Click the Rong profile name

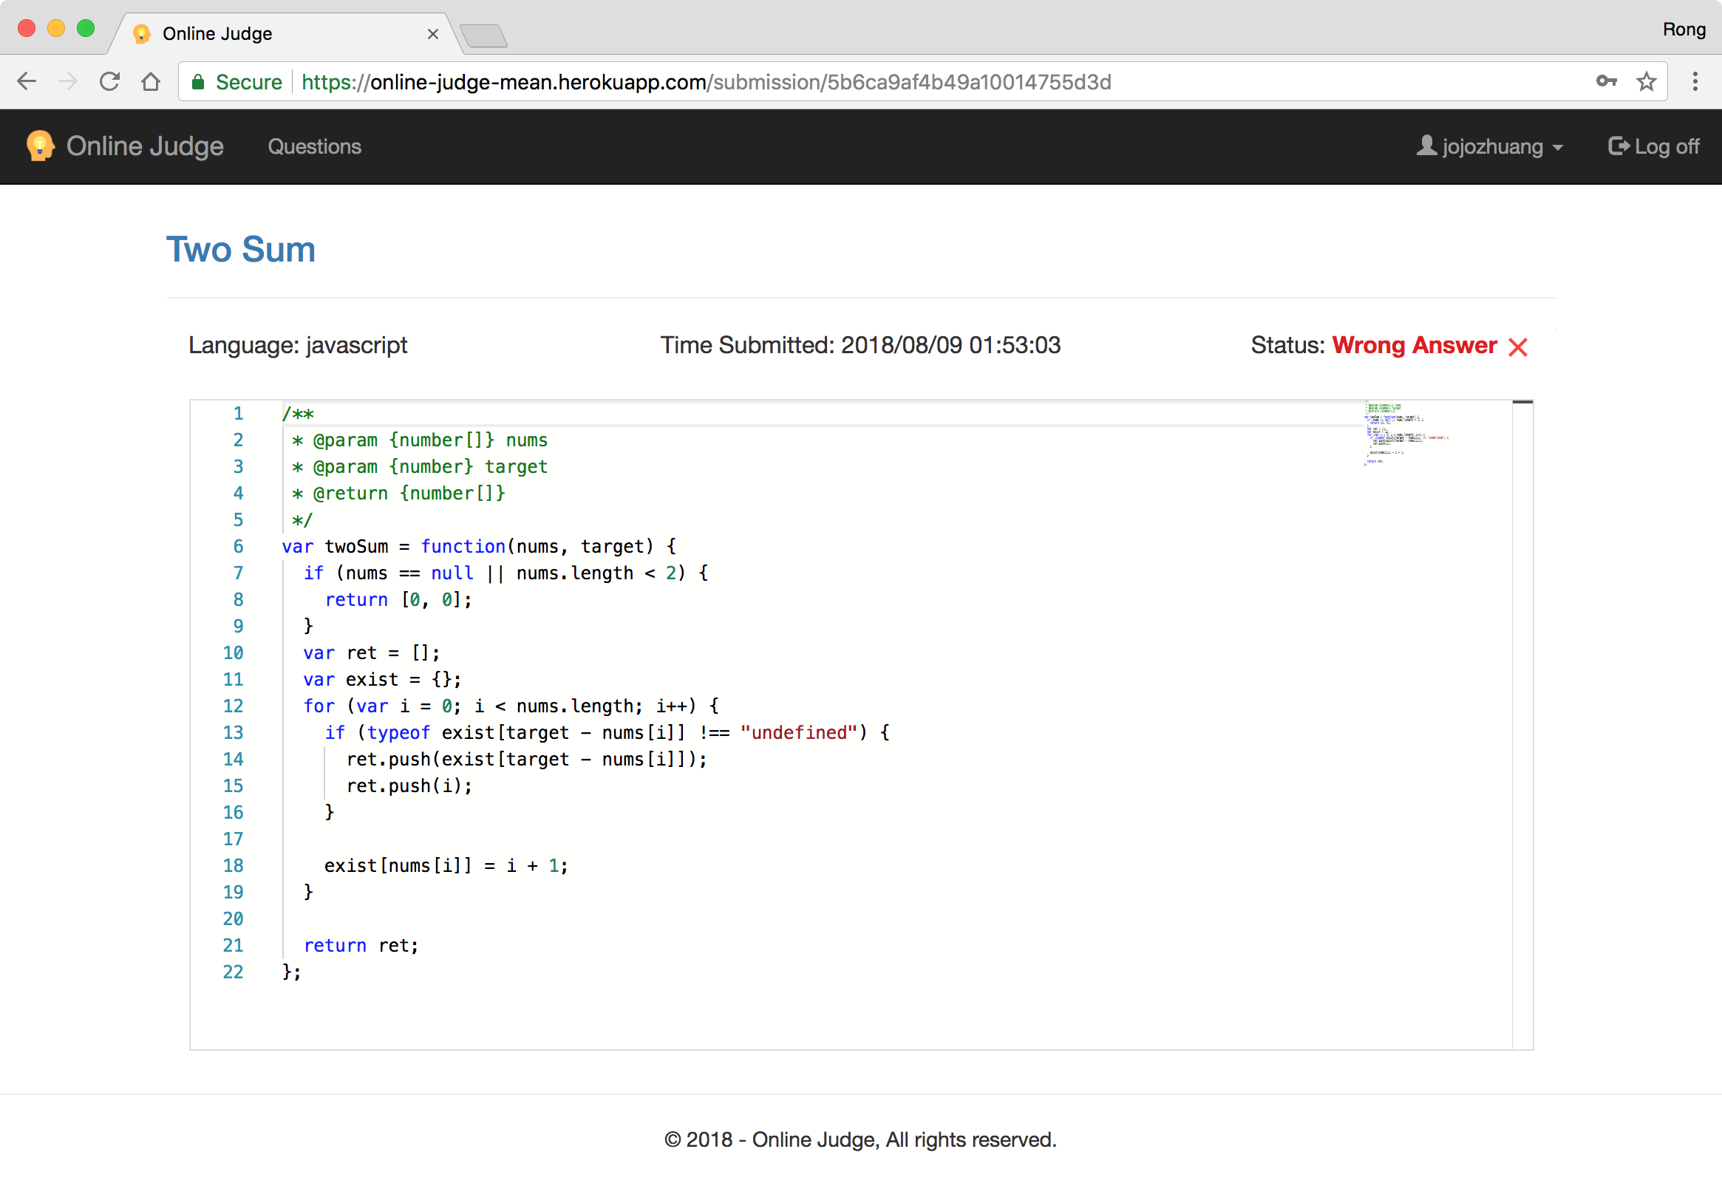(x=1684, y=30)
